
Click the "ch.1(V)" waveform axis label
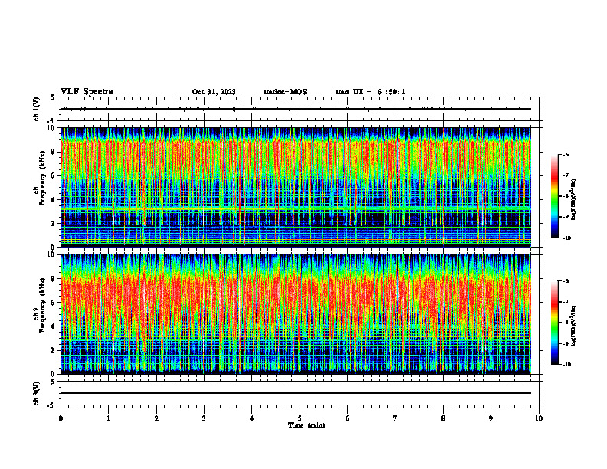pyautogui.click(x=37, y=109)
